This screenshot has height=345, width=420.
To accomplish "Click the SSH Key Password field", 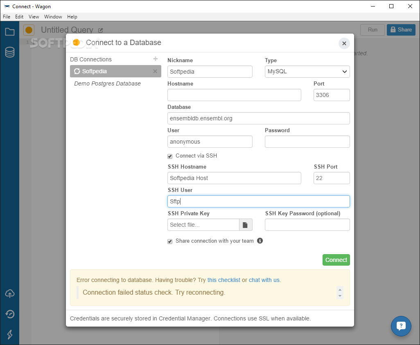I will 307,225.
